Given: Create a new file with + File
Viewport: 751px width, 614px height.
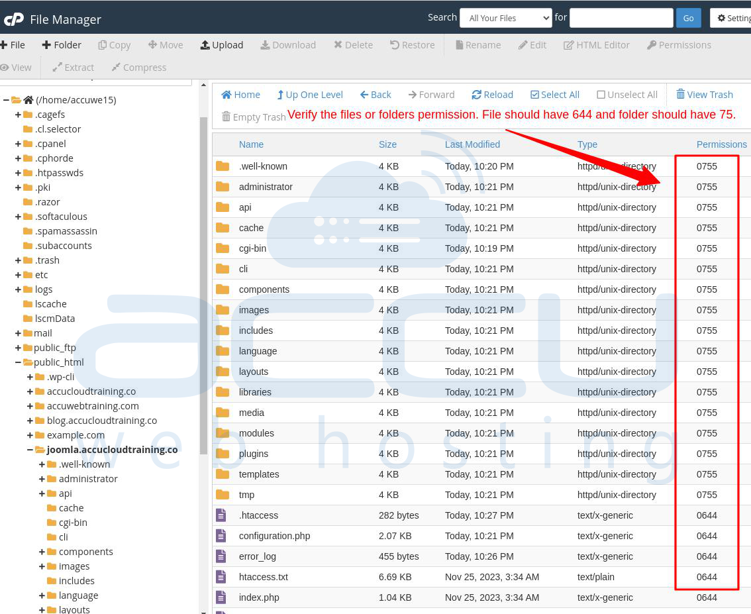Looking at the screenshot, I should click(13, 45).
